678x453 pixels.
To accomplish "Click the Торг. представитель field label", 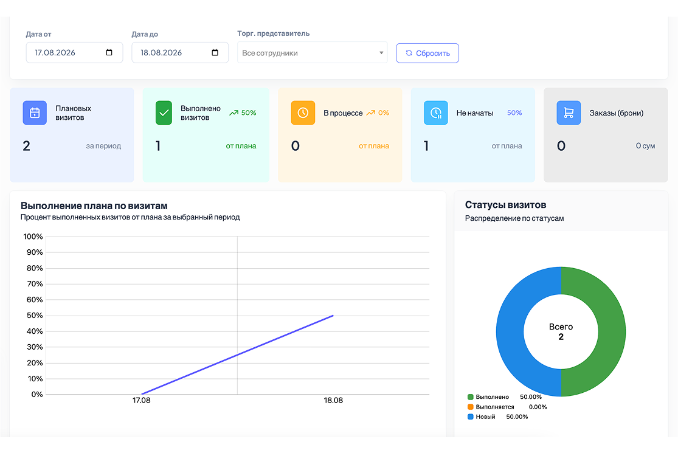I will coord(273,33).
